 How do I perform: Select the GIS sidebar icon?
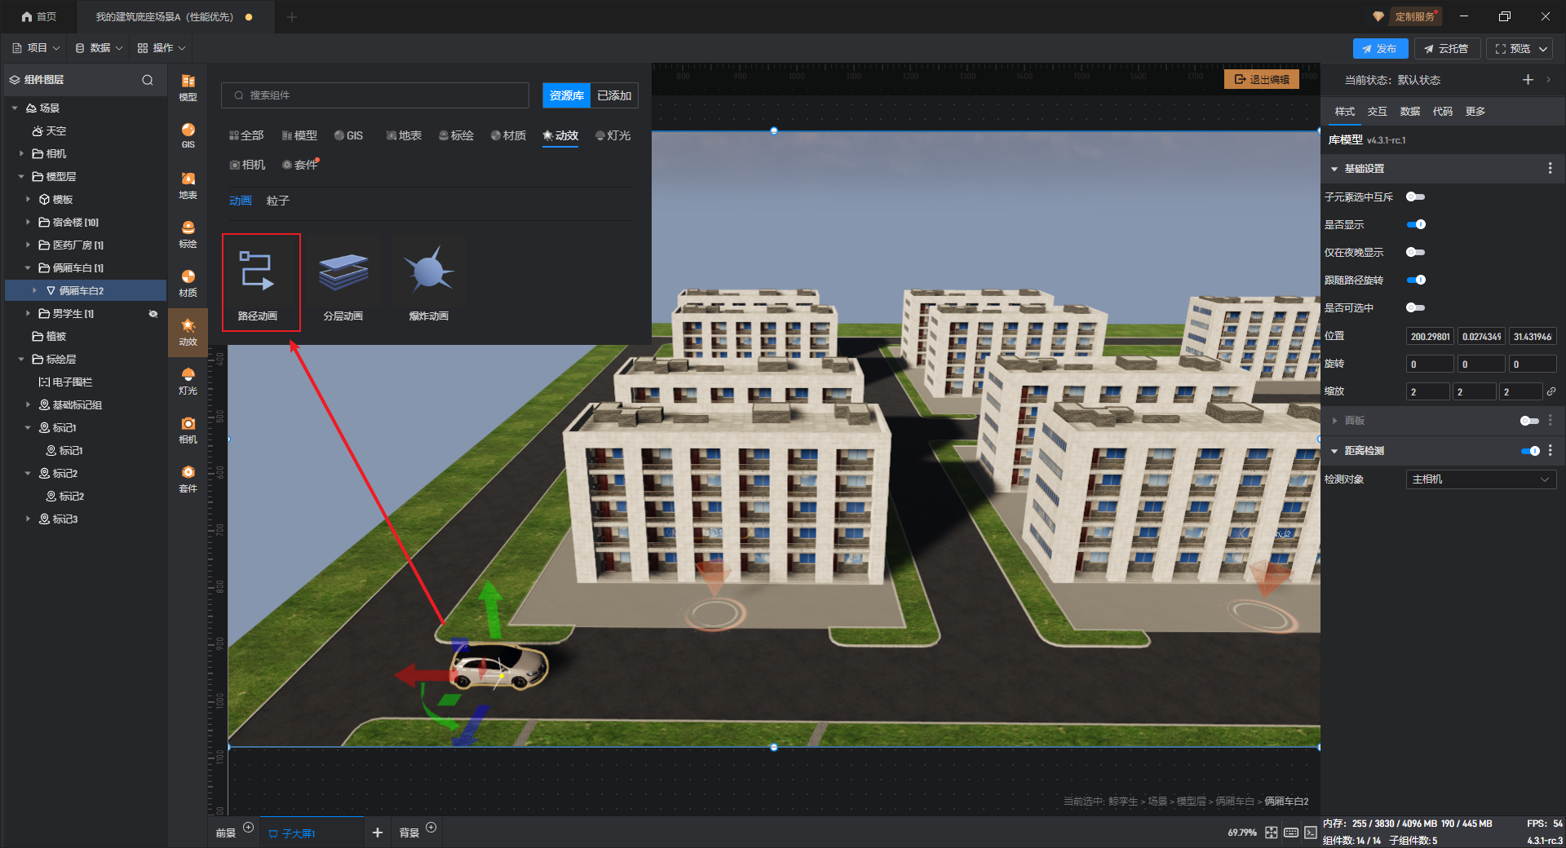(188, 135)
